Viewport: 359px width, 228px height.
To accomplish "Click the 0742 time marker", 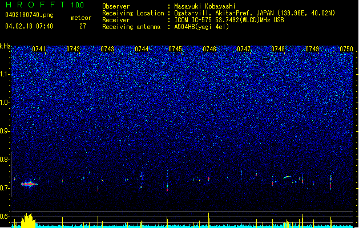I will coord(73,49).
